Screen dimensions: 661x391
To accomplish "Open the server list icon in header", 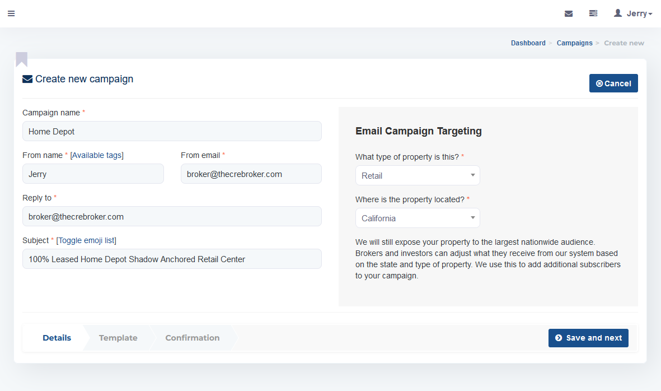I will (x=593, y=13).
